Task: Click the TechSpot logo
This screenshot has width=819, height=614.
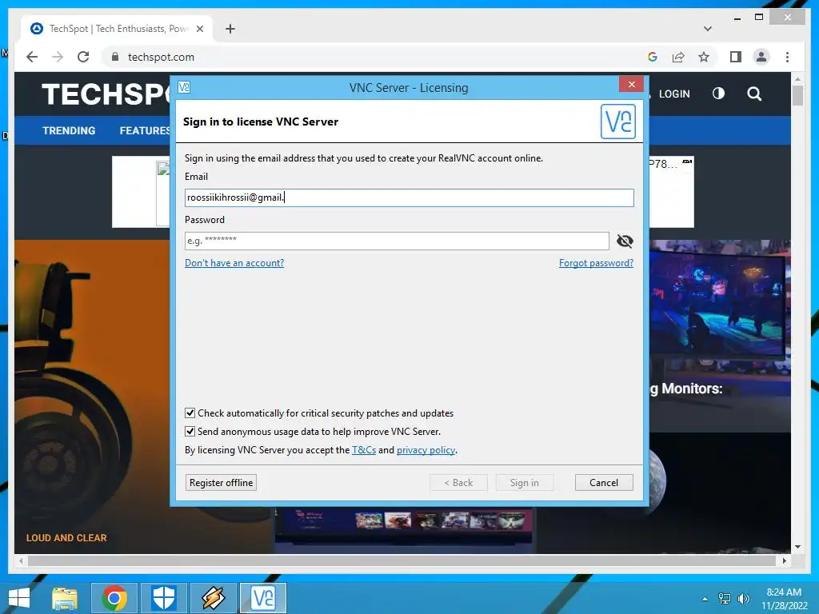Action: (106, 94)
